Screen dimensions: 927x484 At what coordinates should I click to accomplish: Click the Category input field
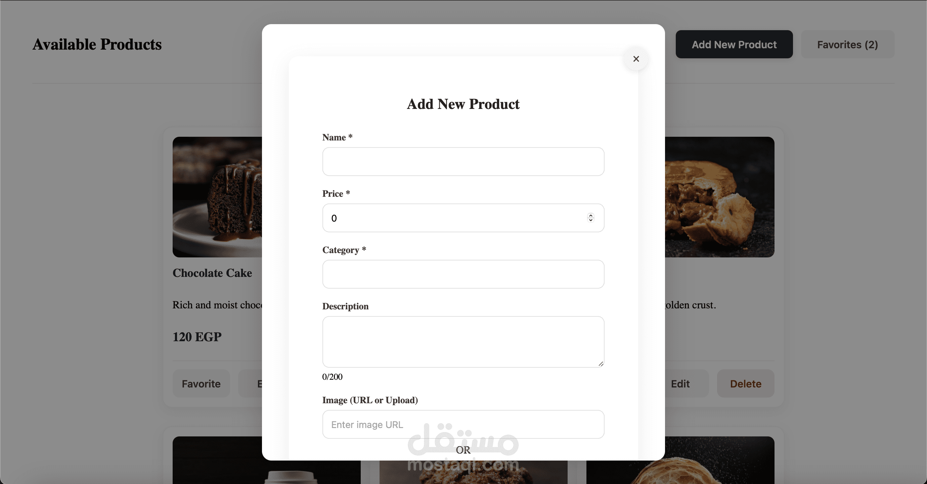463,274
